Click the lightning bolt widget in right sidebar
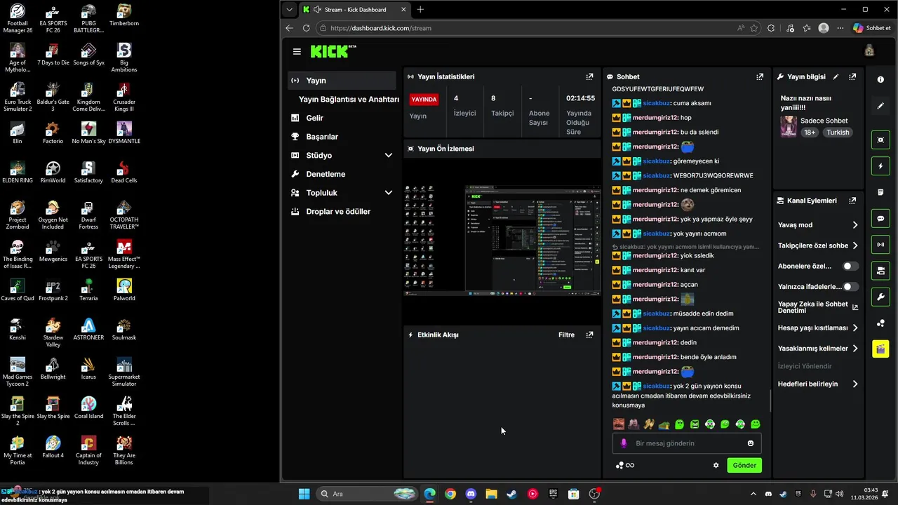This screenshot has width=898, height=505. point(880,166)
